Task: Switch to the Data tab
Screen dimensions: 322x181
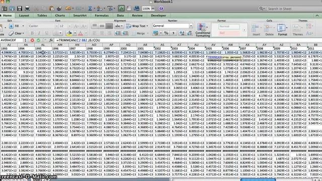Action: (120, 16)
